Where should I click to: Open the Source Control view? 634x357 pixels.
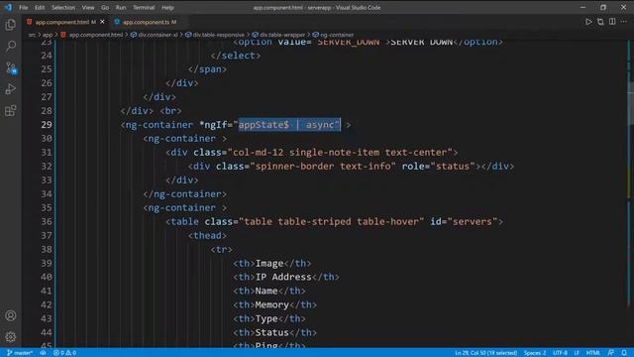point(11,67)
